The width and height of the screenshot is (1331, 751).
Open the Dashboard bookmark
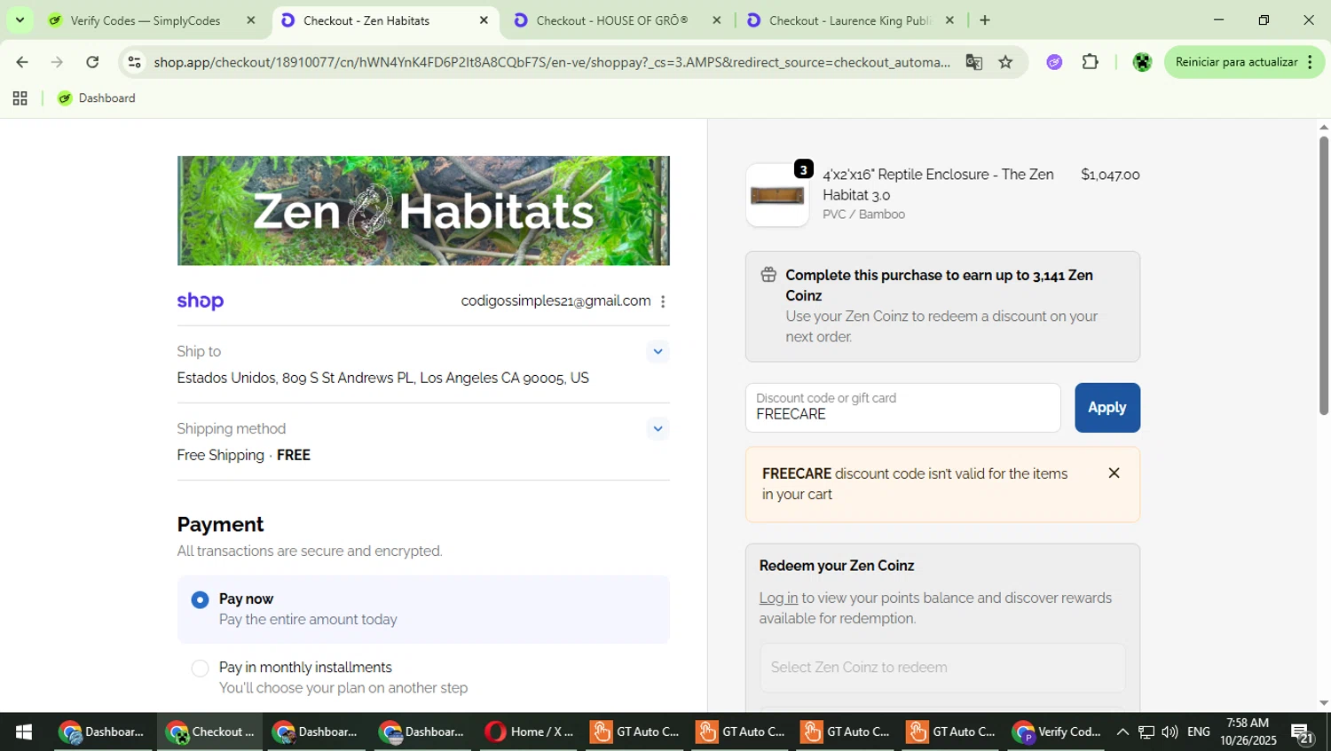[x=97, y=98]
